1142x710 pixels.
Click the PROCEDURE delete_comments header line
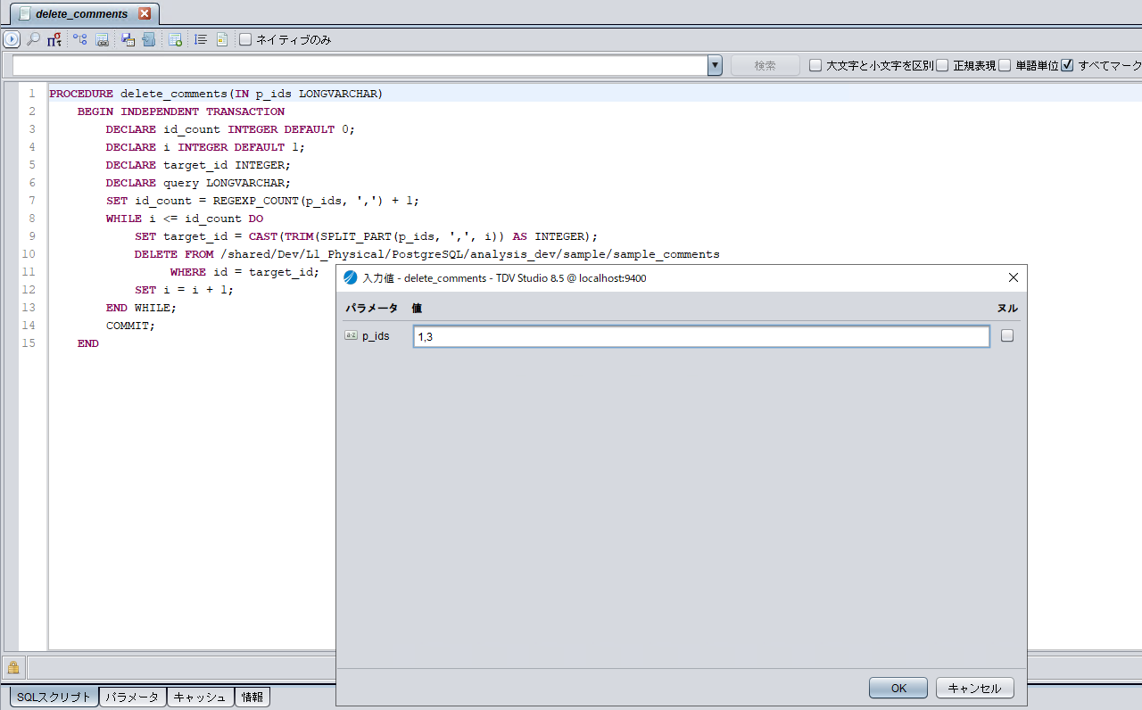point(216,94)
